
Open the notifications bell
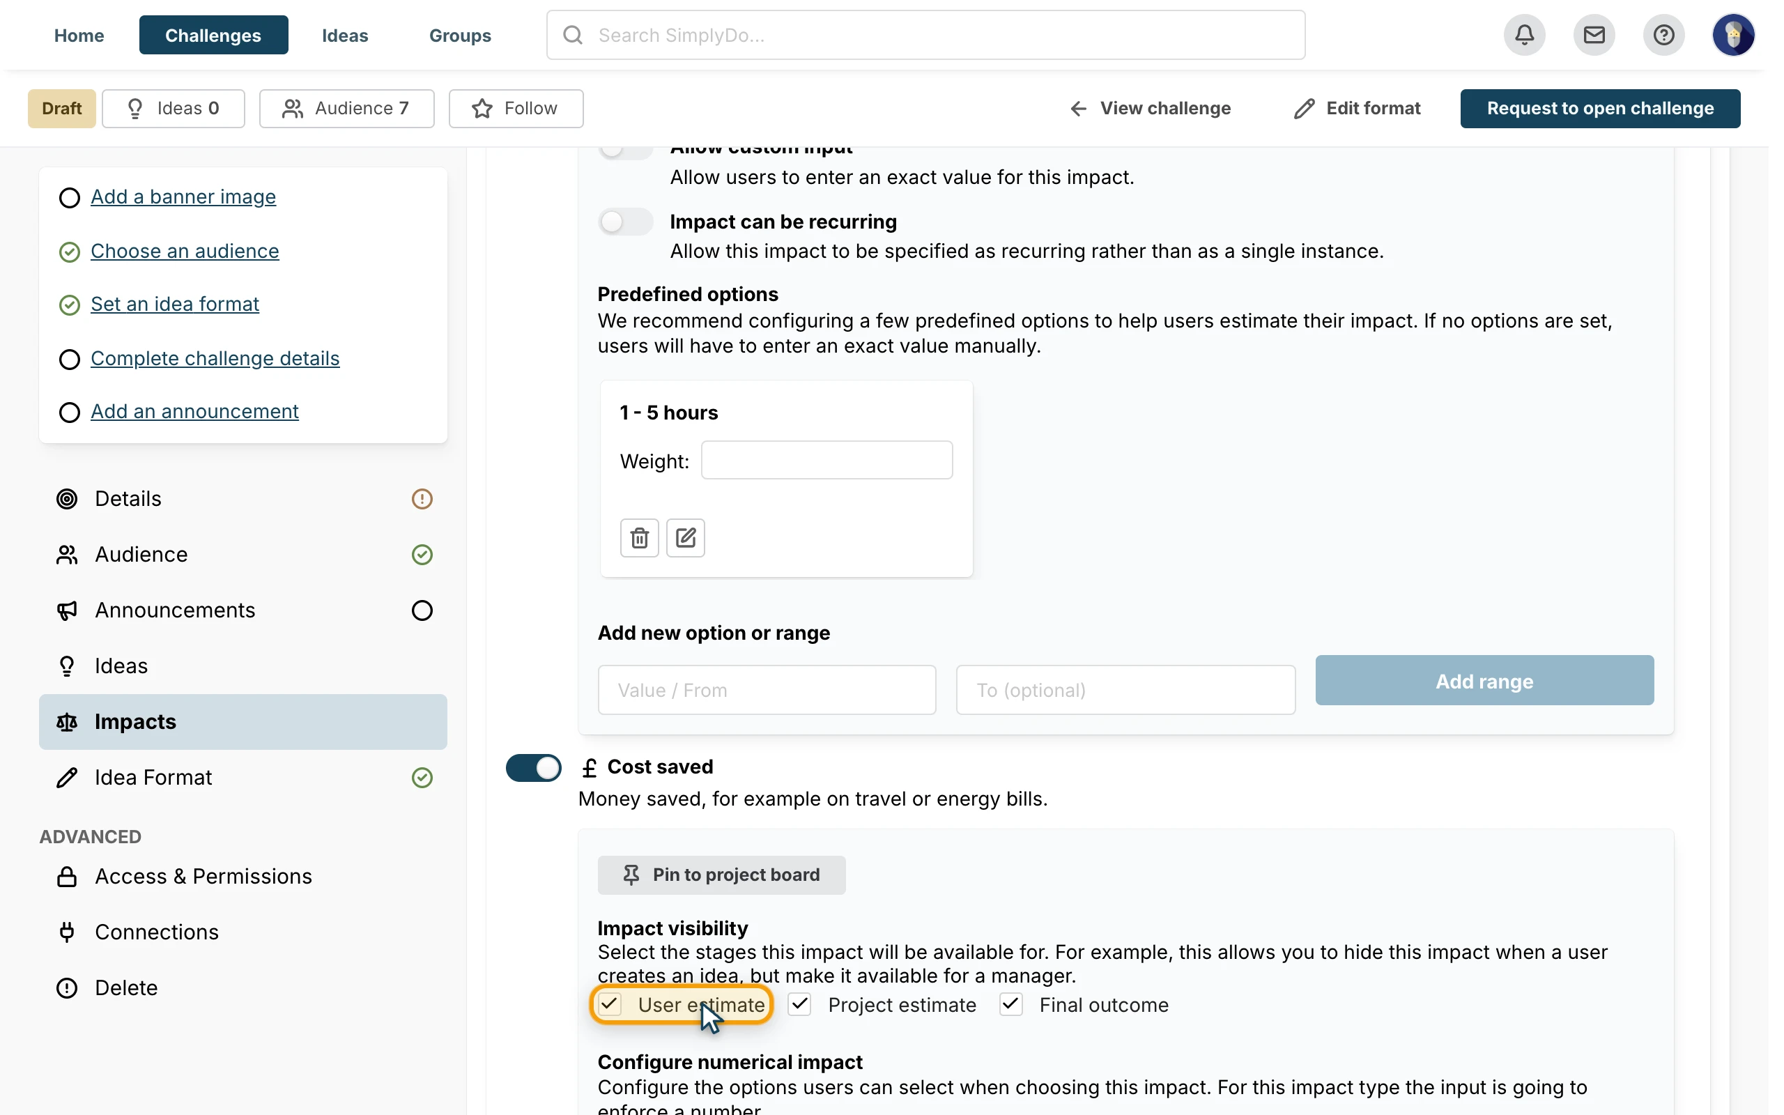click(x=1524, y=35)
